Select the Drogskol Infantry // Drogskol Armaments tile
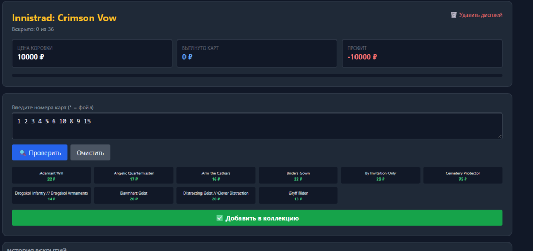 tap(51, 195)
